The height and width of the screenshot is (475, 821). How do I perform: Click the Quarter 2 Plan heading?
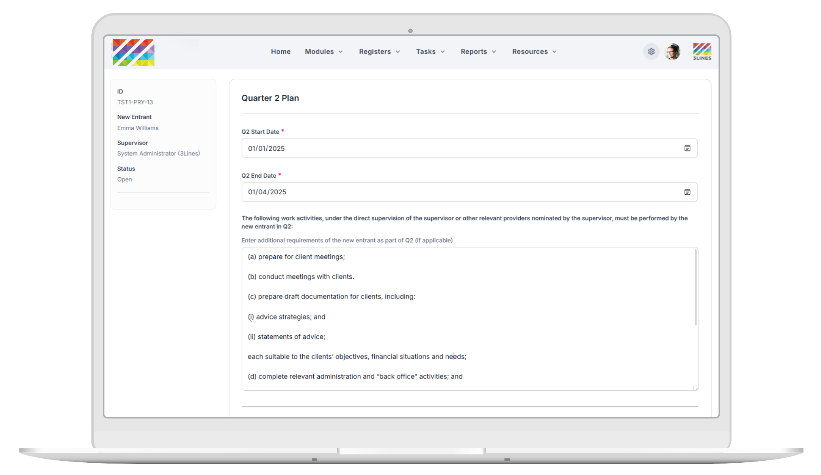pos(270,98)
